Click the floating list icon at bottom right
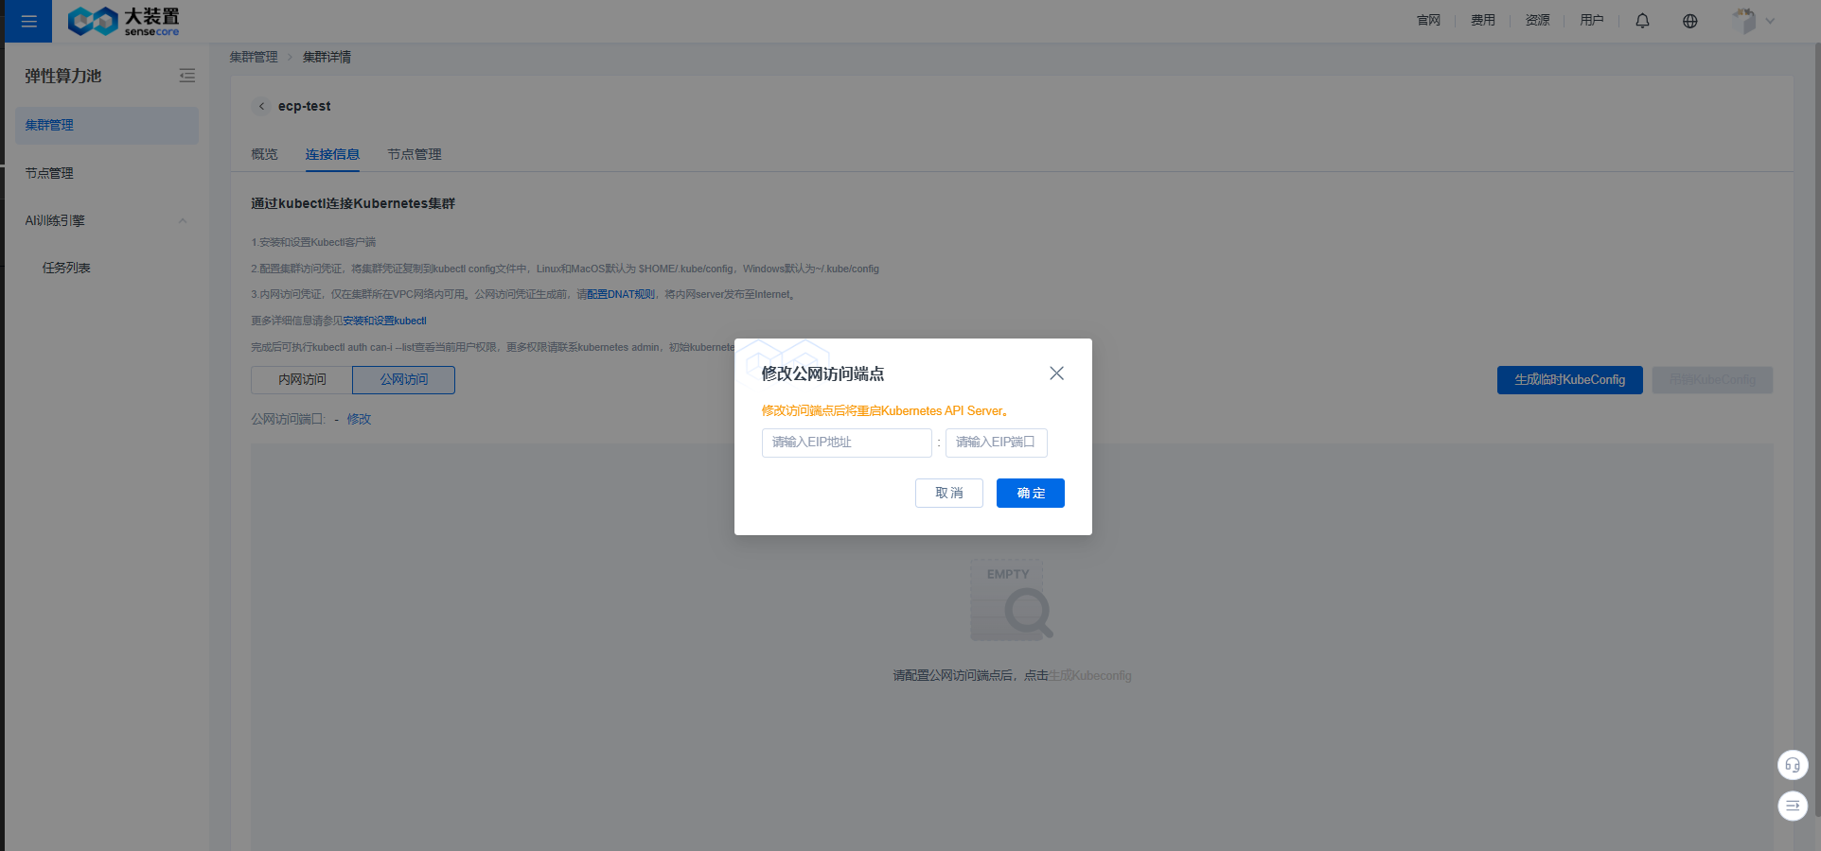Image resolution: width=1821 pixels, height=851 pixels. 1793,806
